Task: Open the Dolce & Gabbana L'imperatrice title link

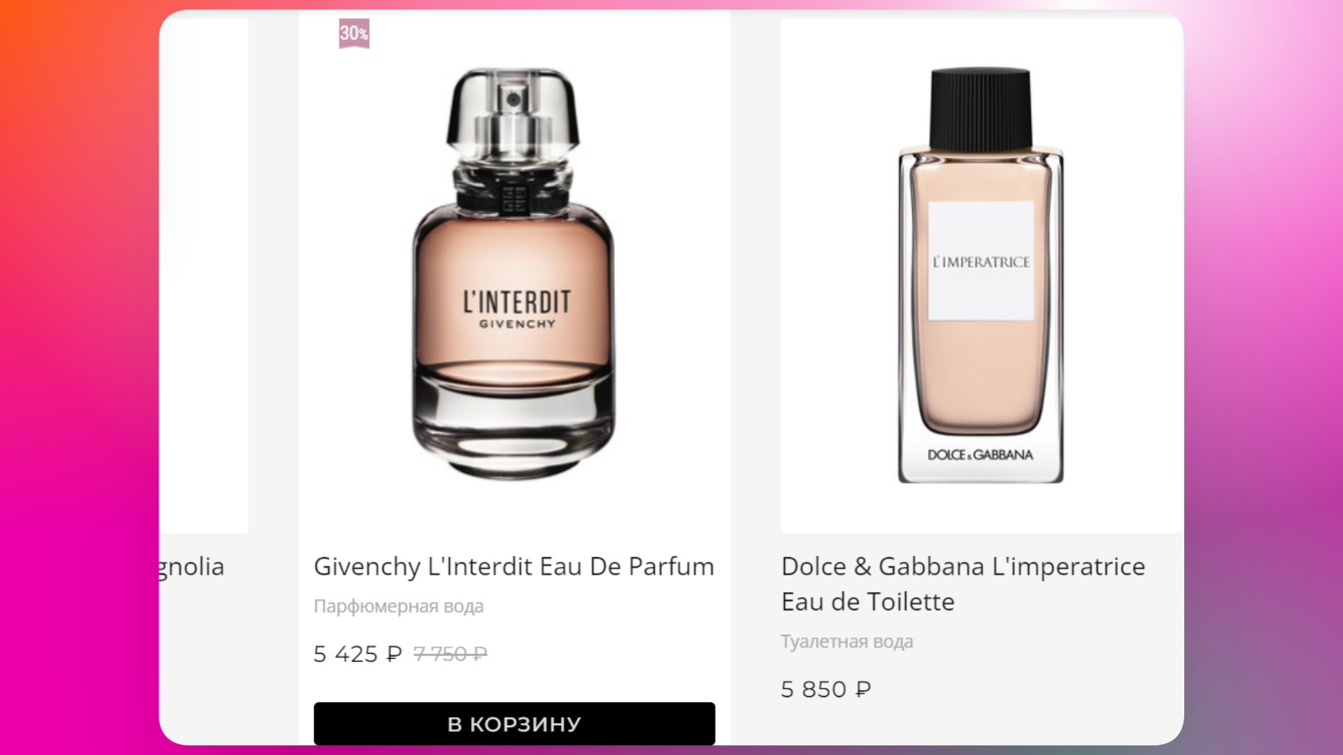Action: [963, 584]
